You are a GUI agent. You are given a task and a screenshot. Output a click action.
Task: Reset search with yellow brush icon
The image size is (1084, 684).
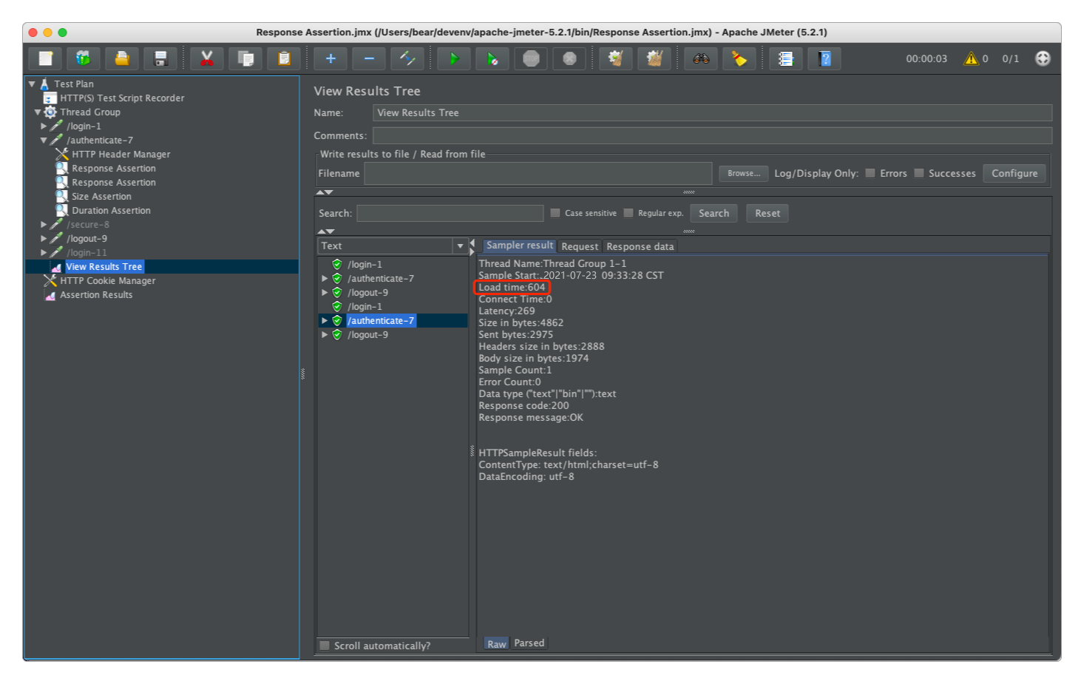point(739,58)
